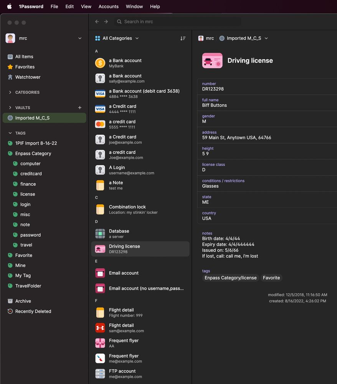337x384 pixels.
Task: Open Recently Deleted items
Action: coord(33,311)
